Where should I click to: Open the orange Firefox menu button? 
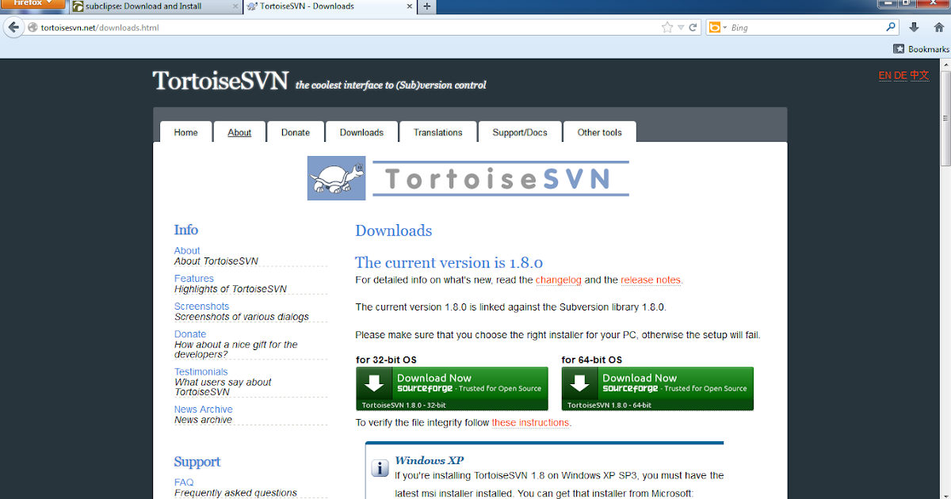point(32,3)
